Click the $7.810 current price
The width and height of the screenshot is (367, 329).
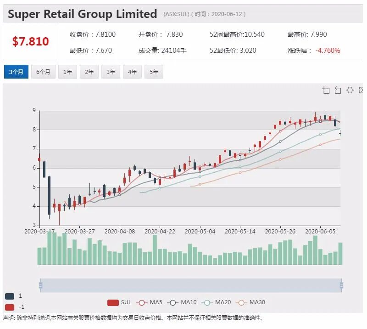[x=30, y=41]
